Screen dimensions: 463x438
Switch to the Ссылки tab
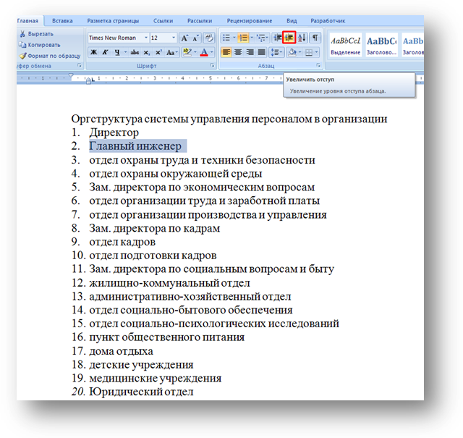coord(163,21)
